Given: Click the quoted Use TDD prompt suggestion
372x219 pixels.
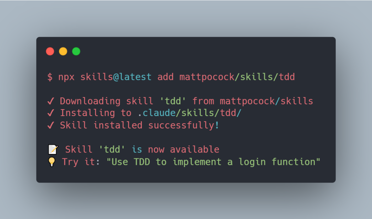Looking at the screenshot, I should 213,162.
